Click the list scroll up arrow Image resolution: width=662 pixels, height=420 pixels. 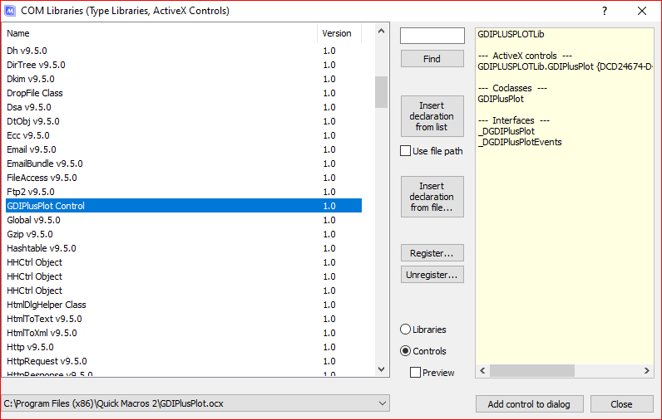(381, 32)
